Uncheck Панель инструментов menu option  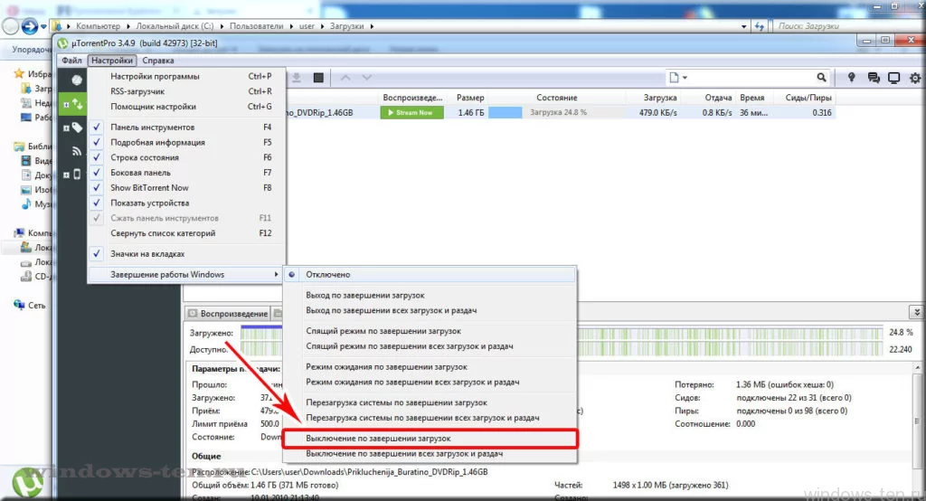coord(152,128)
